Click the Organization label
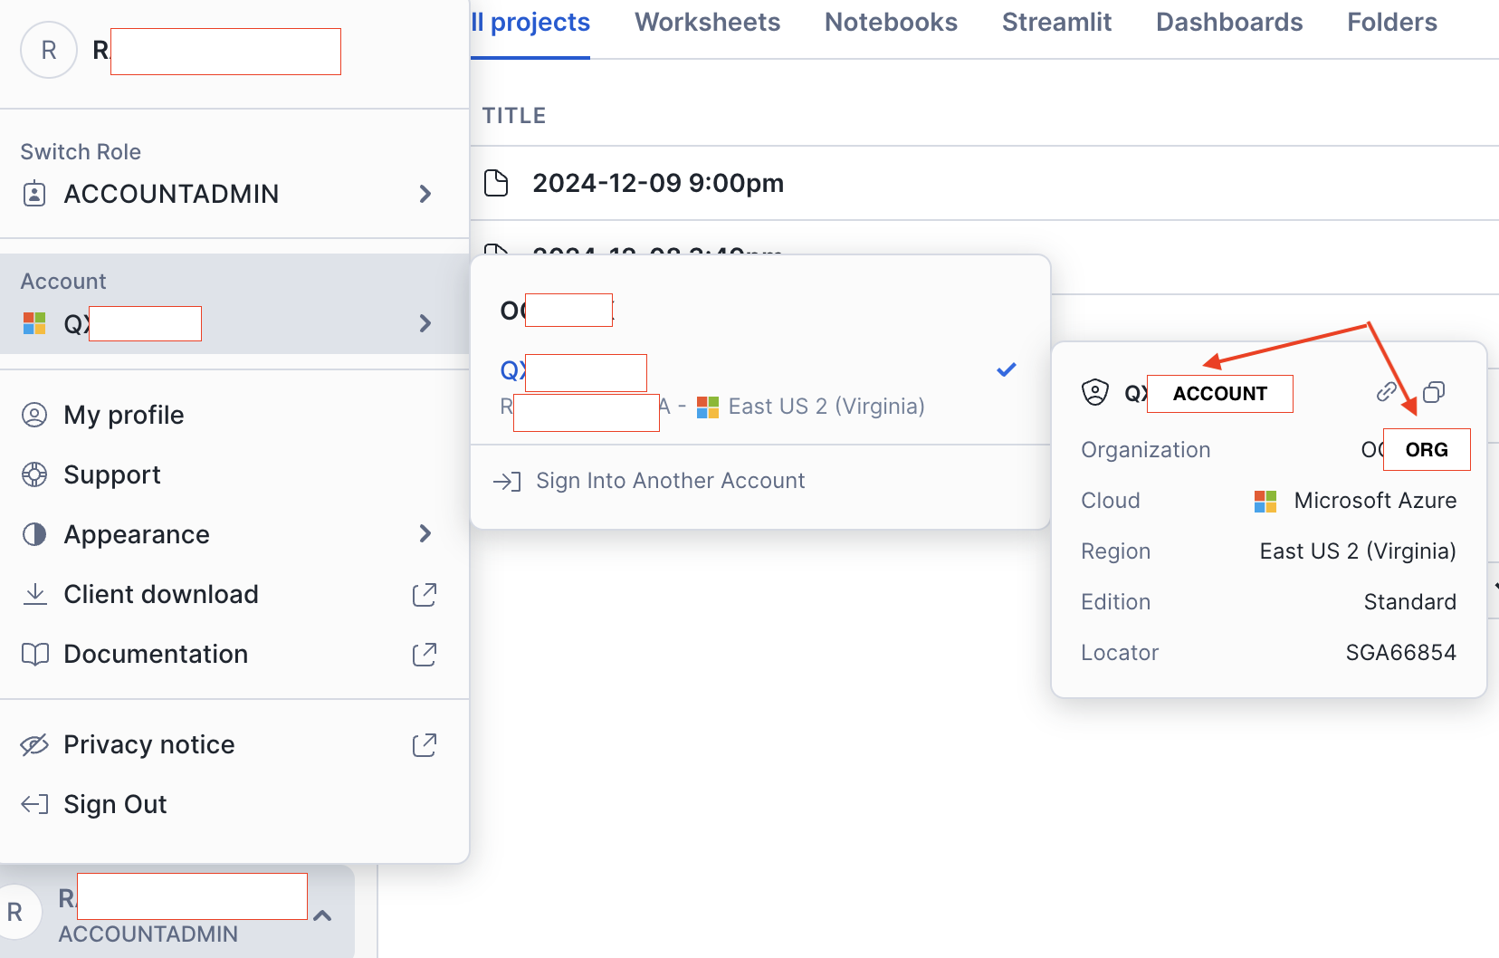The height and width of the screenshot is (958, 1499). click(1145, 450)
